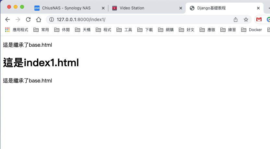270x149 pixels.
Task: Open the 程式 bookmarks folder
Action: point(104,30)
